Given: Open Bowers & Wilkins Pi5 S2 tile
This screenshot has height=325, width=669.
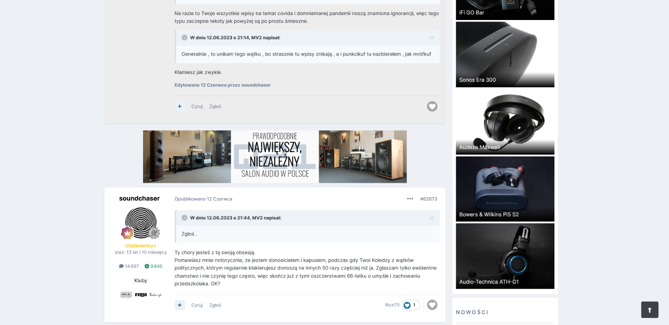Looking at the screenshot, I should (505, 189).
